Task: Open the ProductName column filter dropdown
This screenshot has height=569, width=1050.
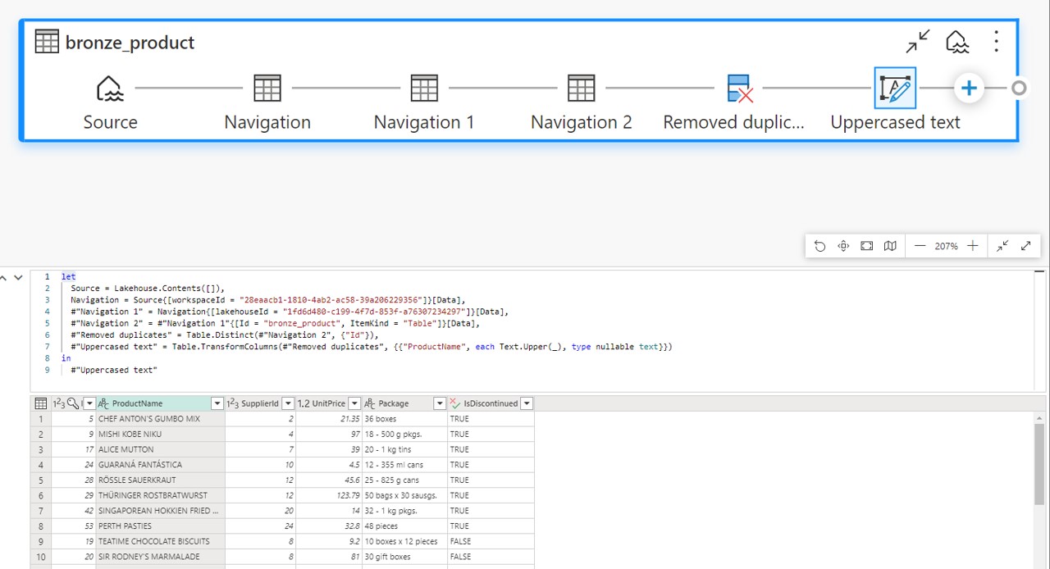Action: click(x=217, y=403)
